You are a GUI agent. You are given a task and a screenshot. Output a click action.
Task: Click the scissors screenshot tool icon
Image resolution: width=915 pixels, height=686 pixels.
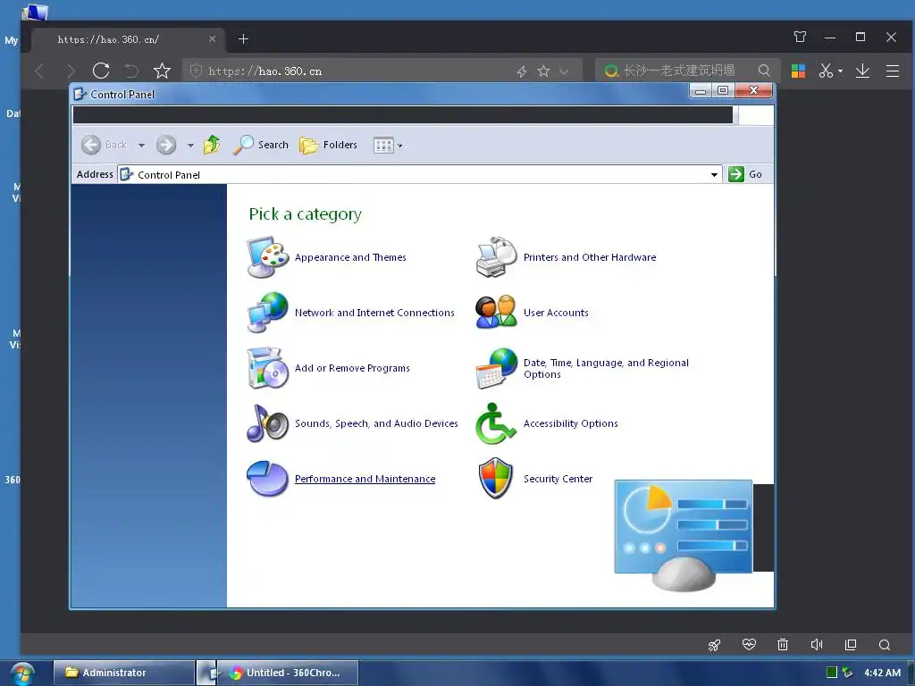click(x=826, y=71)
